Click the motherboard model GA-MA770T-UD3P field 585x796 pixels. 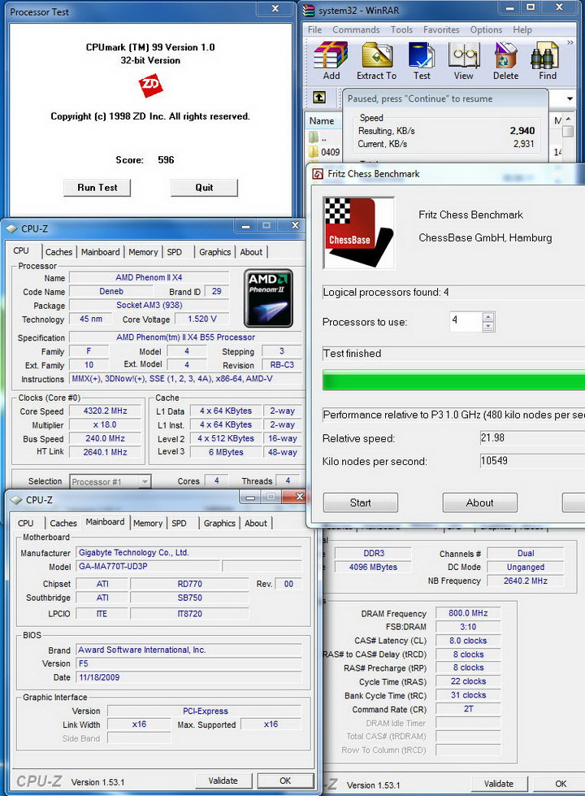click(148, 566)
